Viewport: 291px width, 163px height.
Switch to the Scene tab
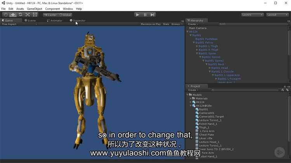point(30,21)
